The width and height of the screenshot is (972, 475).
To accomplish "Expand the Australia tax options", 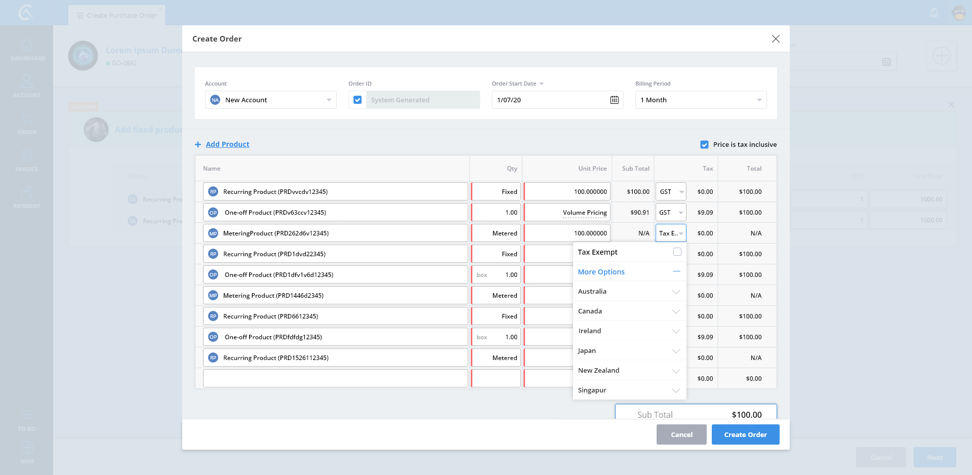I will click(x=676, y=292).
